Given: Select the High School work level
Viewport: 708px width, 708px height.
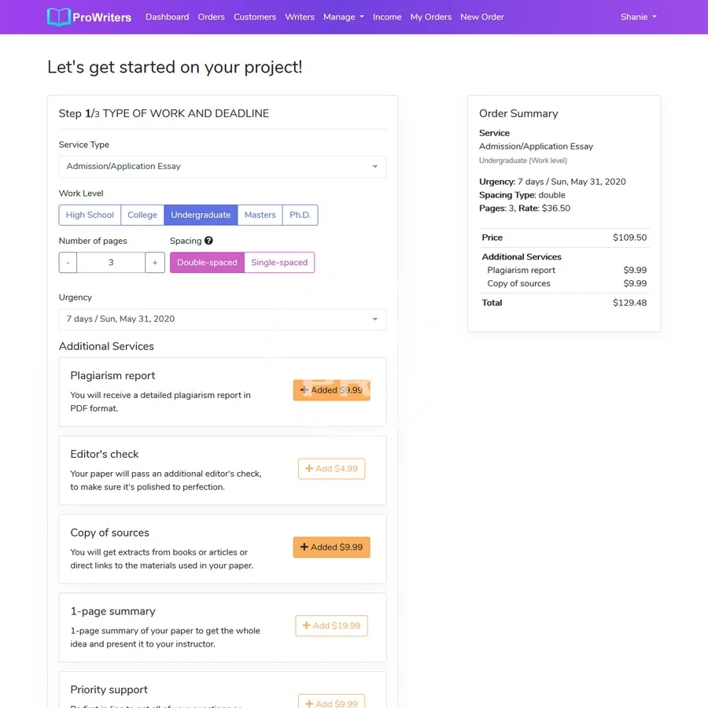Looking at the screenshot, I should (90, 215).
